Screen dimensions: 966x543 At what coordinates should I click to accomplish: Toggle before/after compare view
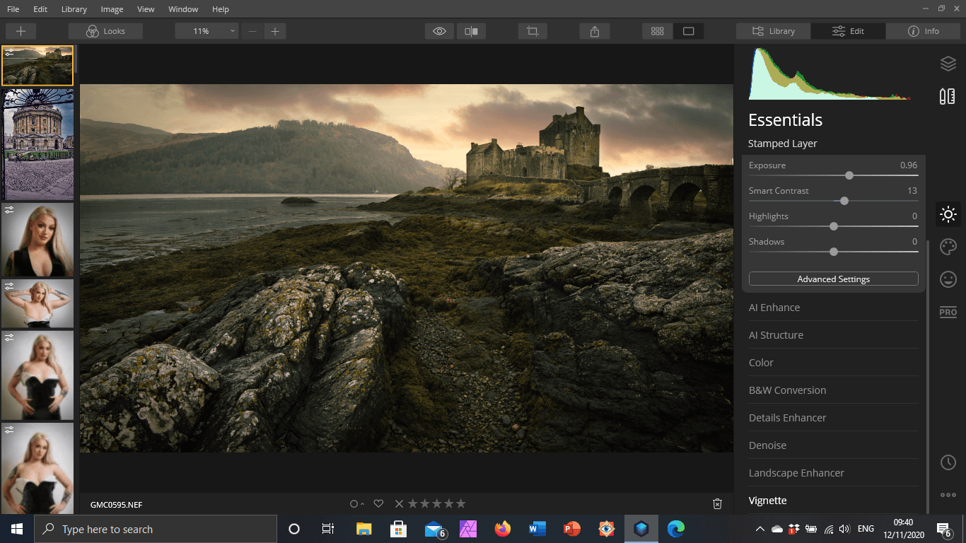pos(471,31)
